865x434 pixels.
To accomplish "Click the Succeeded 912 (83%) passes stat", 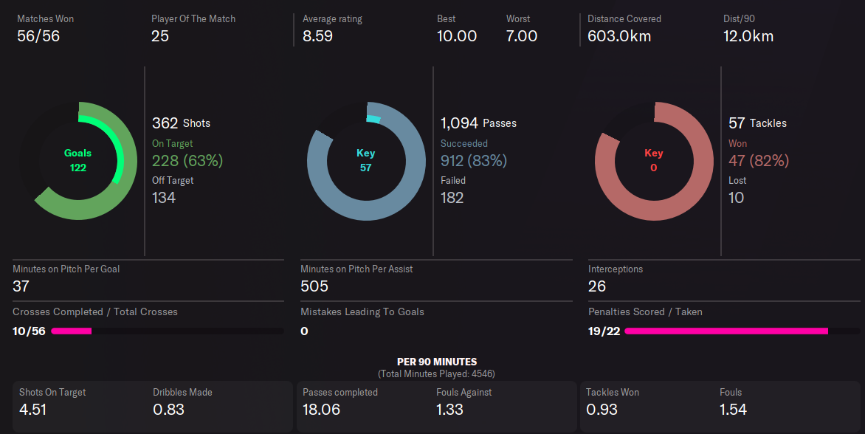I will coord(474,160).
